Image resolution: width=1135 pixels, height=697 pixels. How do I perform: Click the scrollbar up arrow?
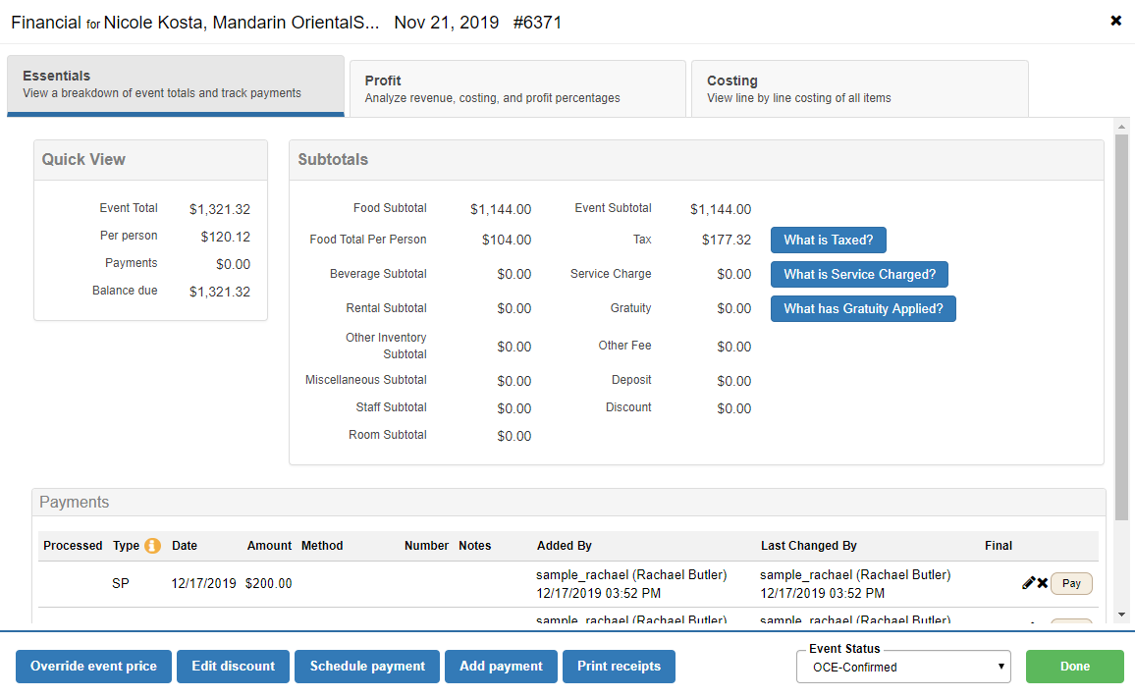[1121, 127]
